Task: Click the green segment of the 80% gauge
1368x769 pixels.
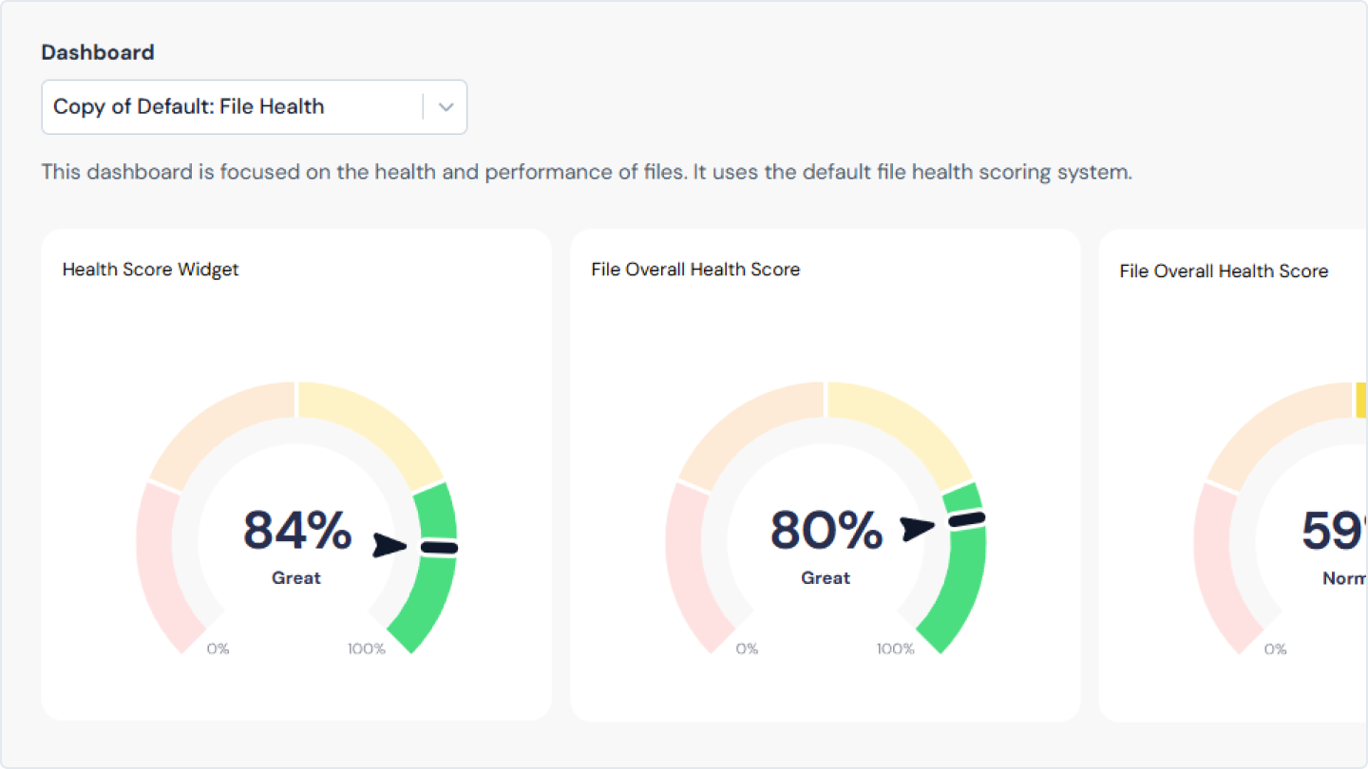Action: 961,593
